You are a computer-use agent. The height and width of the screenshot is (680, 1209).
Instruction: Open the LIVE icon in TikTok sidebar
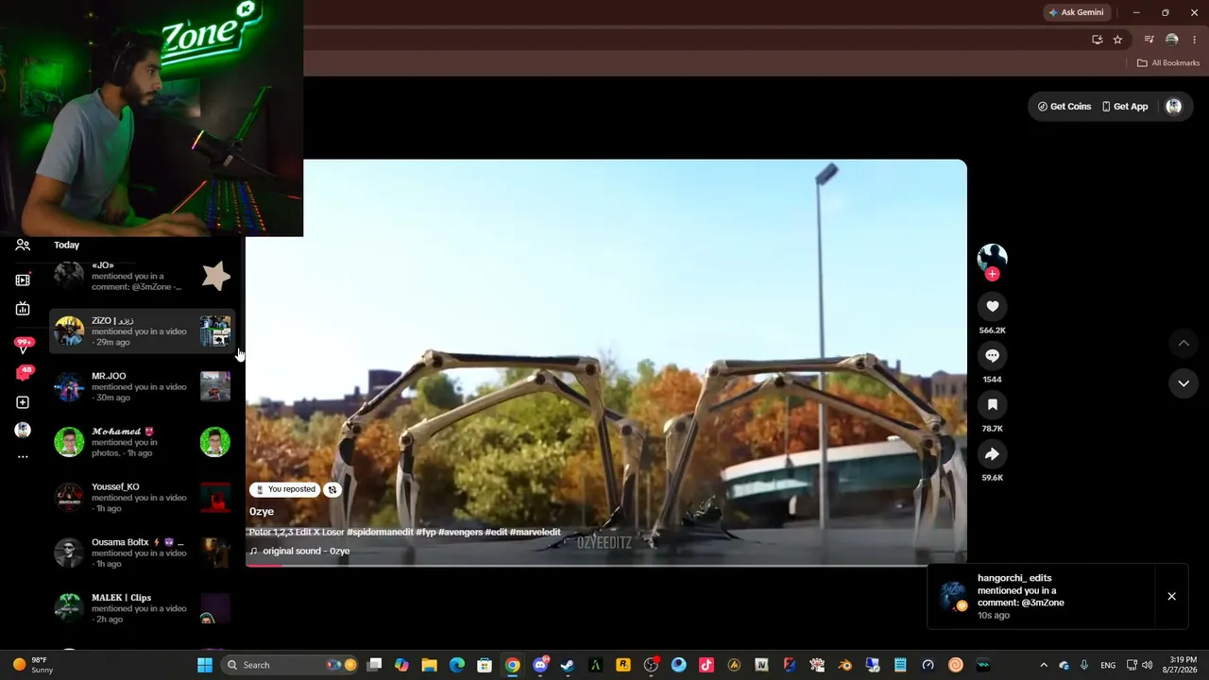[23, 309]
